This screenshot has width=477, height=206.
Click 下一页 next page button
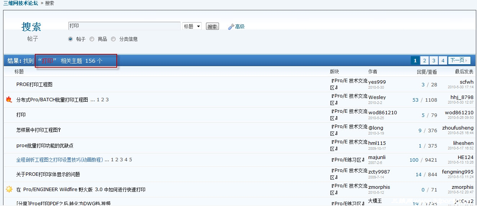(x=459, y=60)
